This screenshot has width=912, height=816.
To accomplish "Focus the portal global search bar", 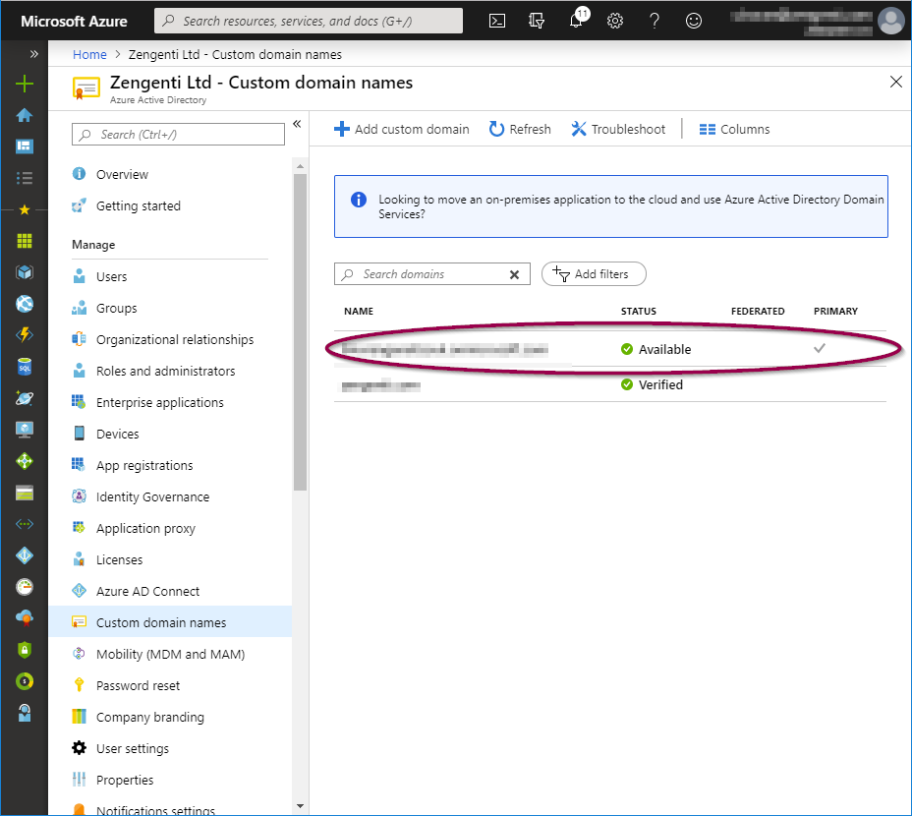I will (309, 21).
